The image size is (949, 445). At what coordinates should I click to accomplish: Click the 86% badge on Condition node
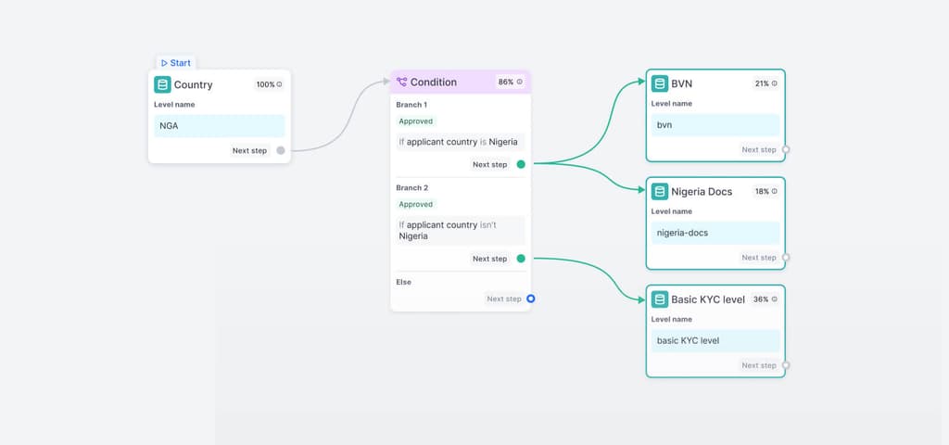(509, 82)
